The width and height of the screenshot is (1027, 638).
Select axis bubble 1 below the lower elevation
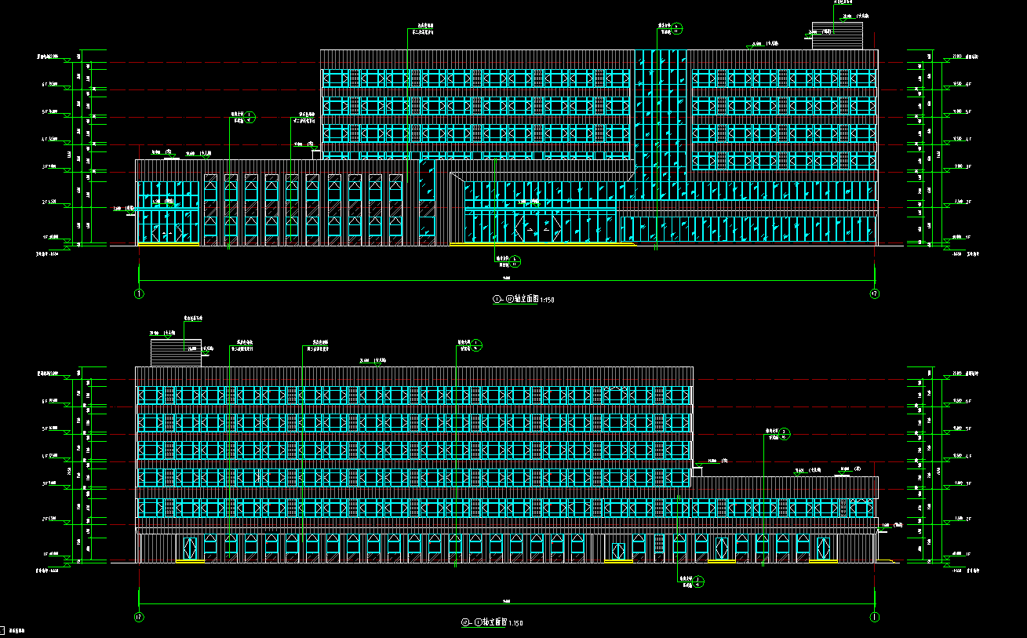[x=874, y=617]
